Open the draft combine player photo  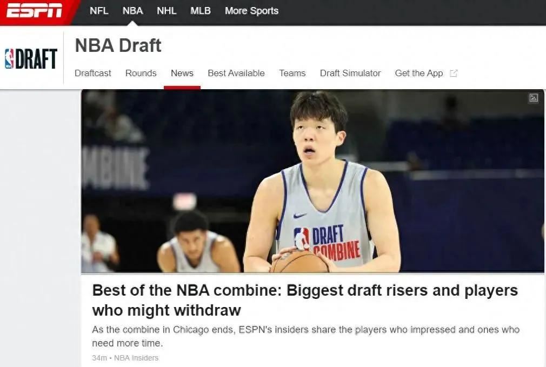point(312,181)
